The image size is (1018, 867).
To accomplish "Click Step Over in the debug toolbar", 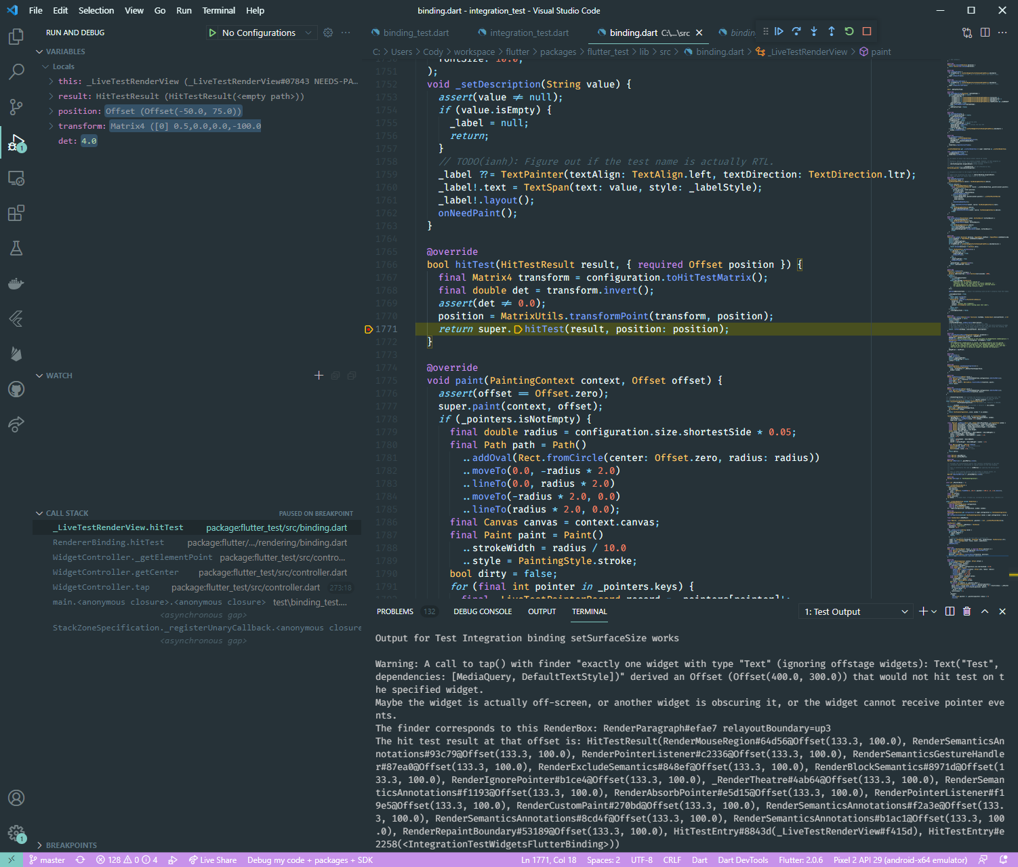I will [796, 31].
